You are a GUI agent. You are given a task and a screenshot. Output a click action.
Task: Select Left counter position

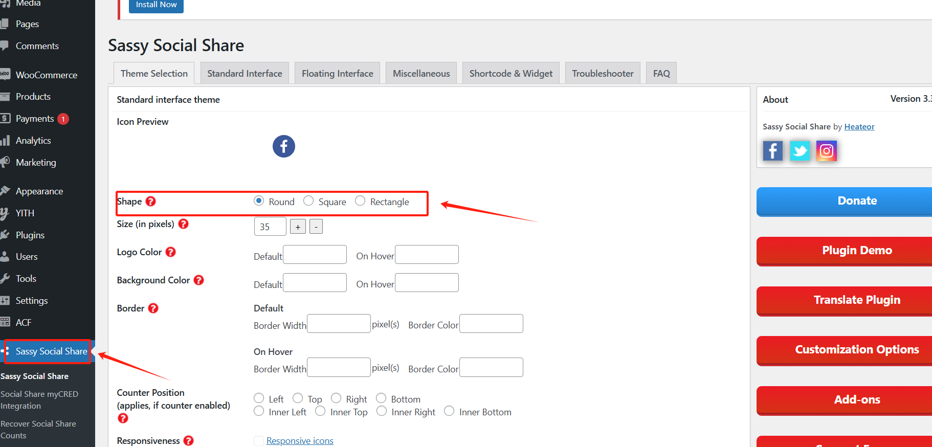click(x=259, y=398)
